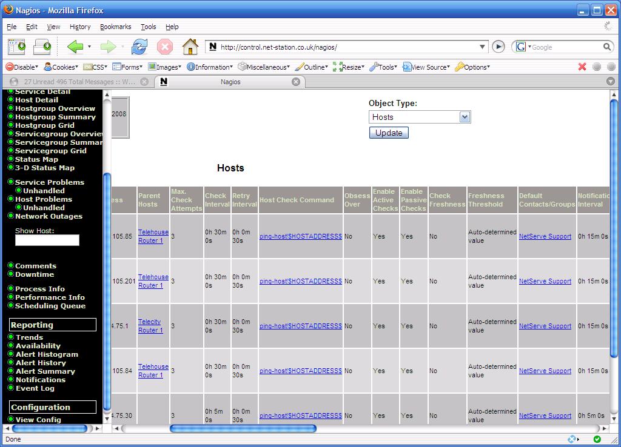Click the main page vertical scrollbar thumb
This screenshot has height=447, width=621.
pyautogui.click(x=614, y=228)
